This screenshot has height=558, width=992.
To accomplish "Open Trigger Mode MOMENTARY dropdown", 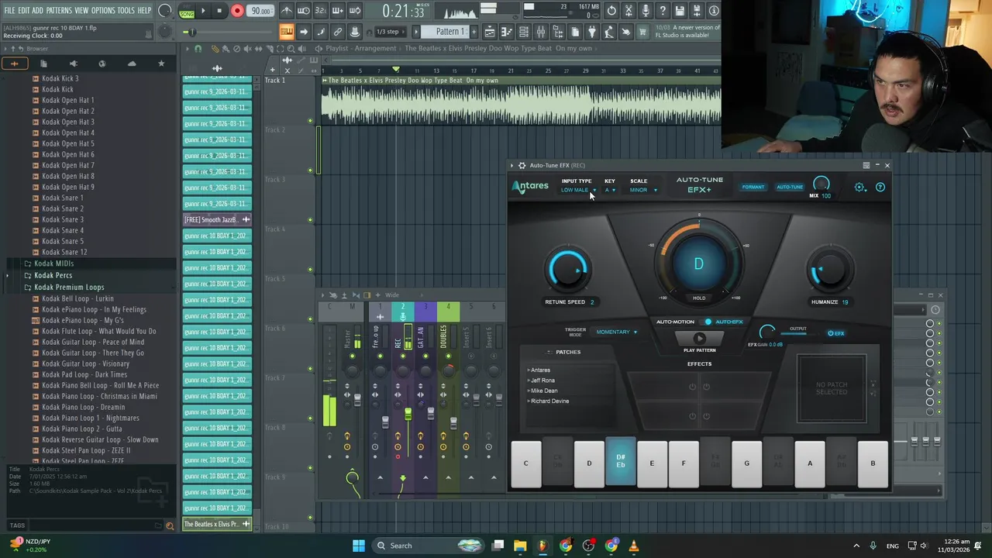I will click(616, 332).
